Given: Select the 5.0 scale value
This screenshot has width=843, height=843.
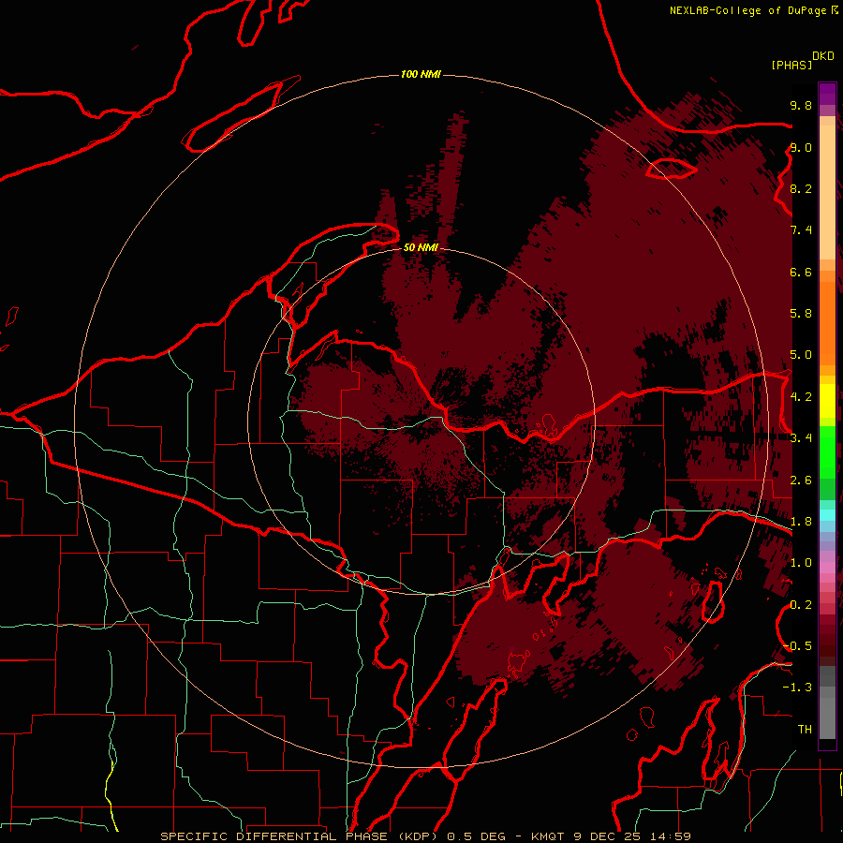Looking at the screenshot, I should coord(801,355).
